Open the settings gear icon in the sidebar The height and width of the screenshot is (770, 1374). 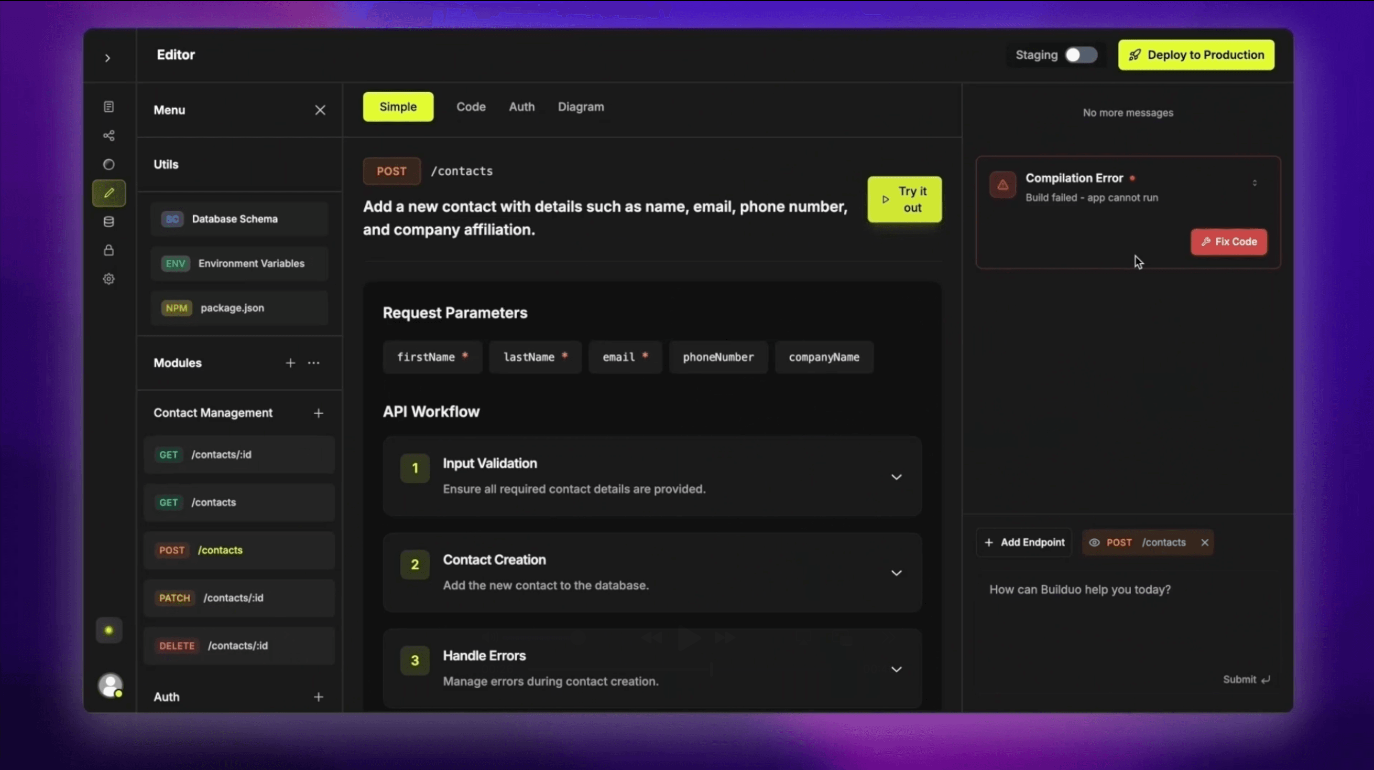click(109, 278)
